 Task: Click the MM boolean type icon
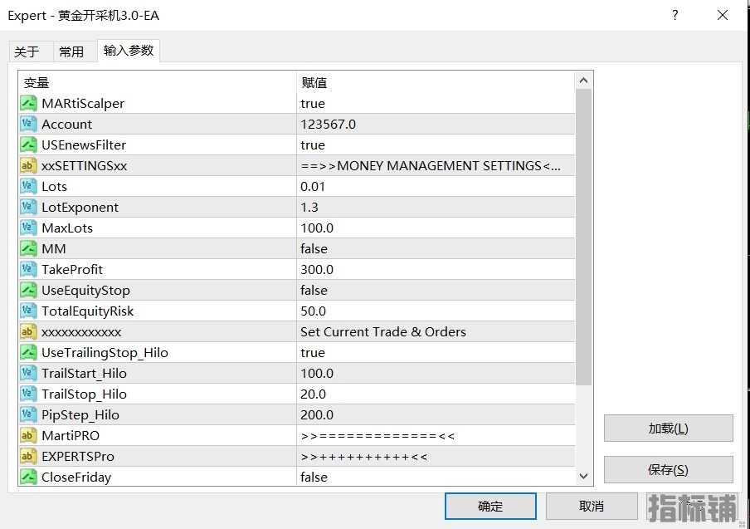[28, 248]
